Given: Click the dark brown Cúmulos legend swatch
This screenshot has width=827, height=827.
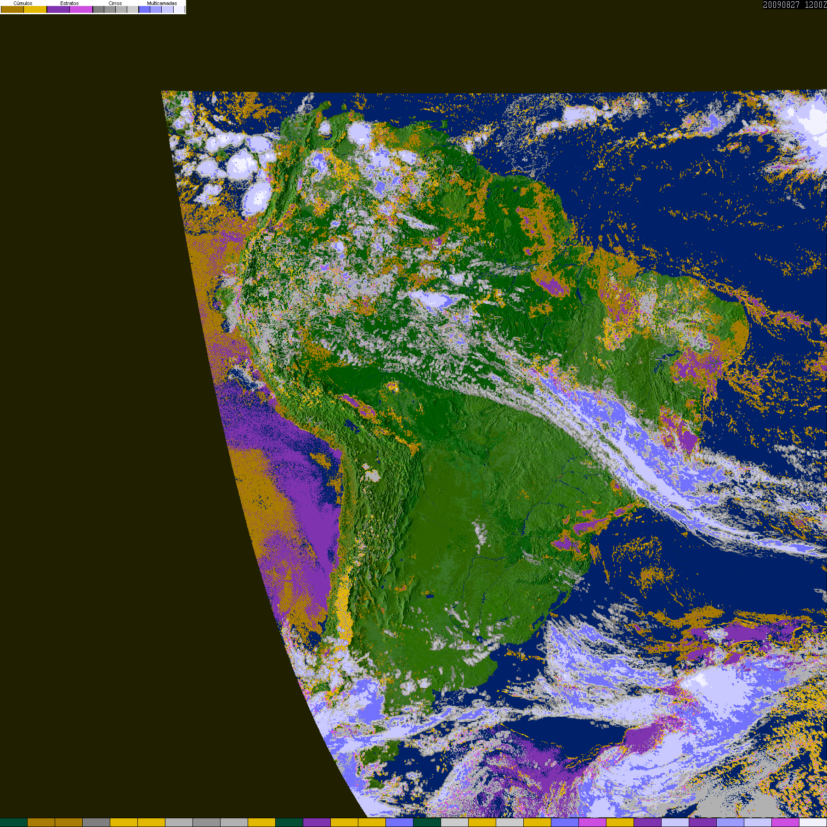Looking at the screenshot, I should click(12, 9).
